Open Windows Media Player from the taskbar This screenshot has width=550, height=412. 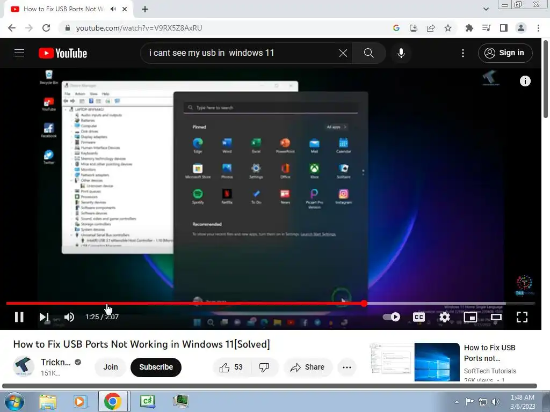tap(80, 401)
